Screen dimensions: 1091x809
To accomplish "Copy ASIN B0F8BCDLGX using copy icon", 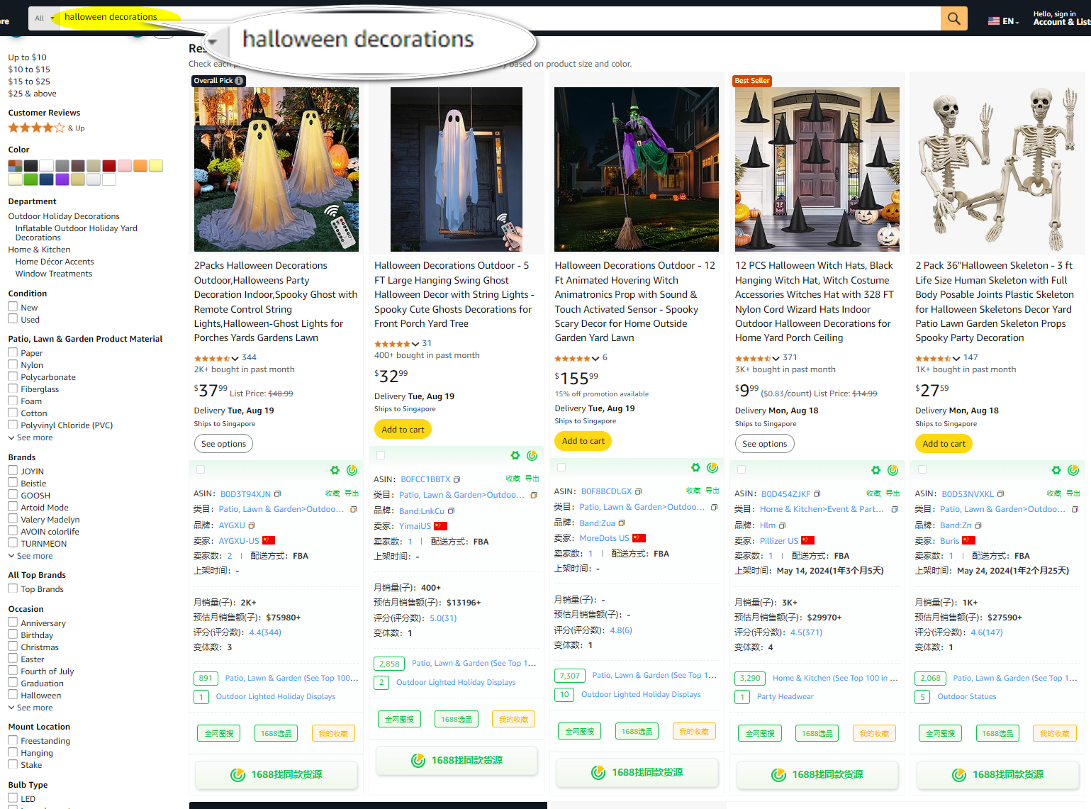I will point(638,491).
